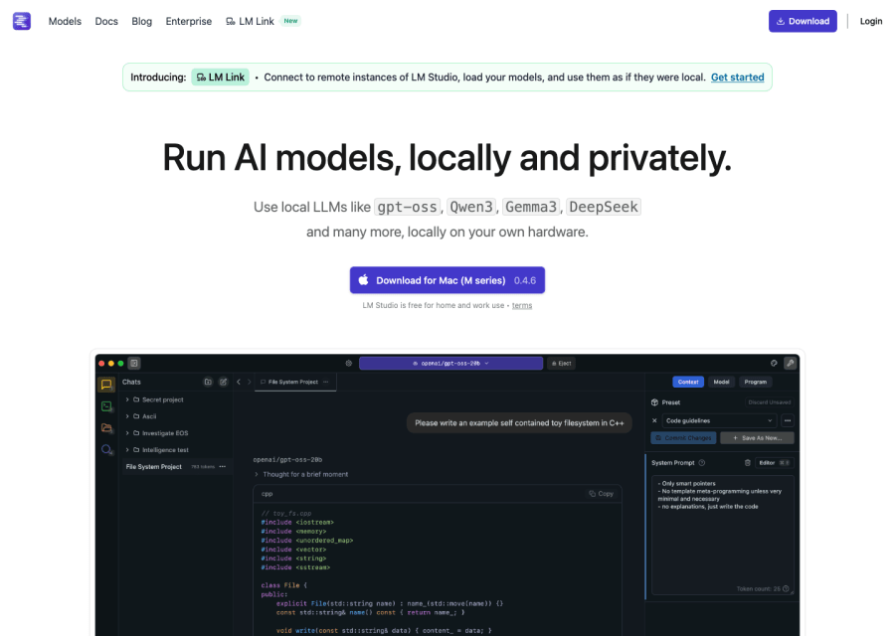
Task: Click inside the System Prompt text area
Action: (722, 535)
